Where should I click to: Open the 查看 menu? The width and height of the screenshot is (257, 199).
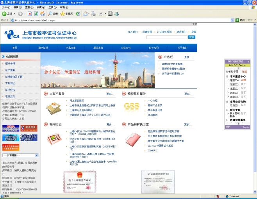coord(29,7)
